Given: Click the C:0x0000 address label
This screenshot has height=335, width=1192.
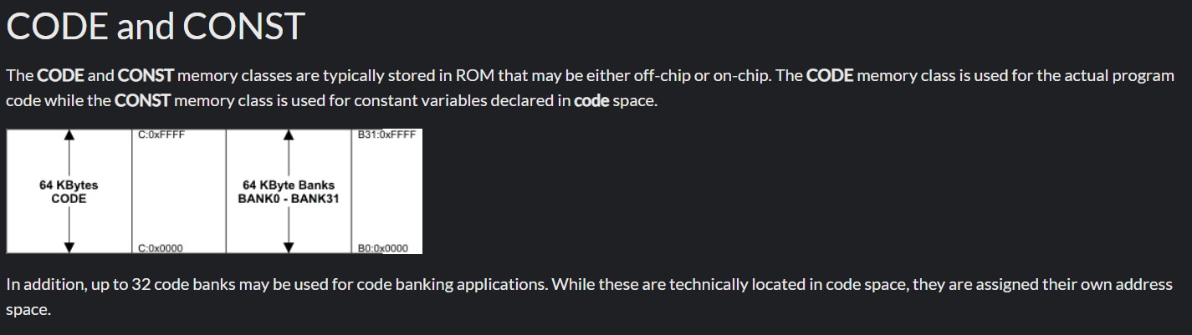Looking at the screenshot, I should 161,248.
